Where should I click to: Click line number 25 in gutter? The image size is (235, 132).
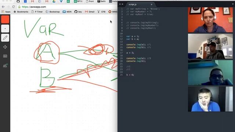(122, 75)
